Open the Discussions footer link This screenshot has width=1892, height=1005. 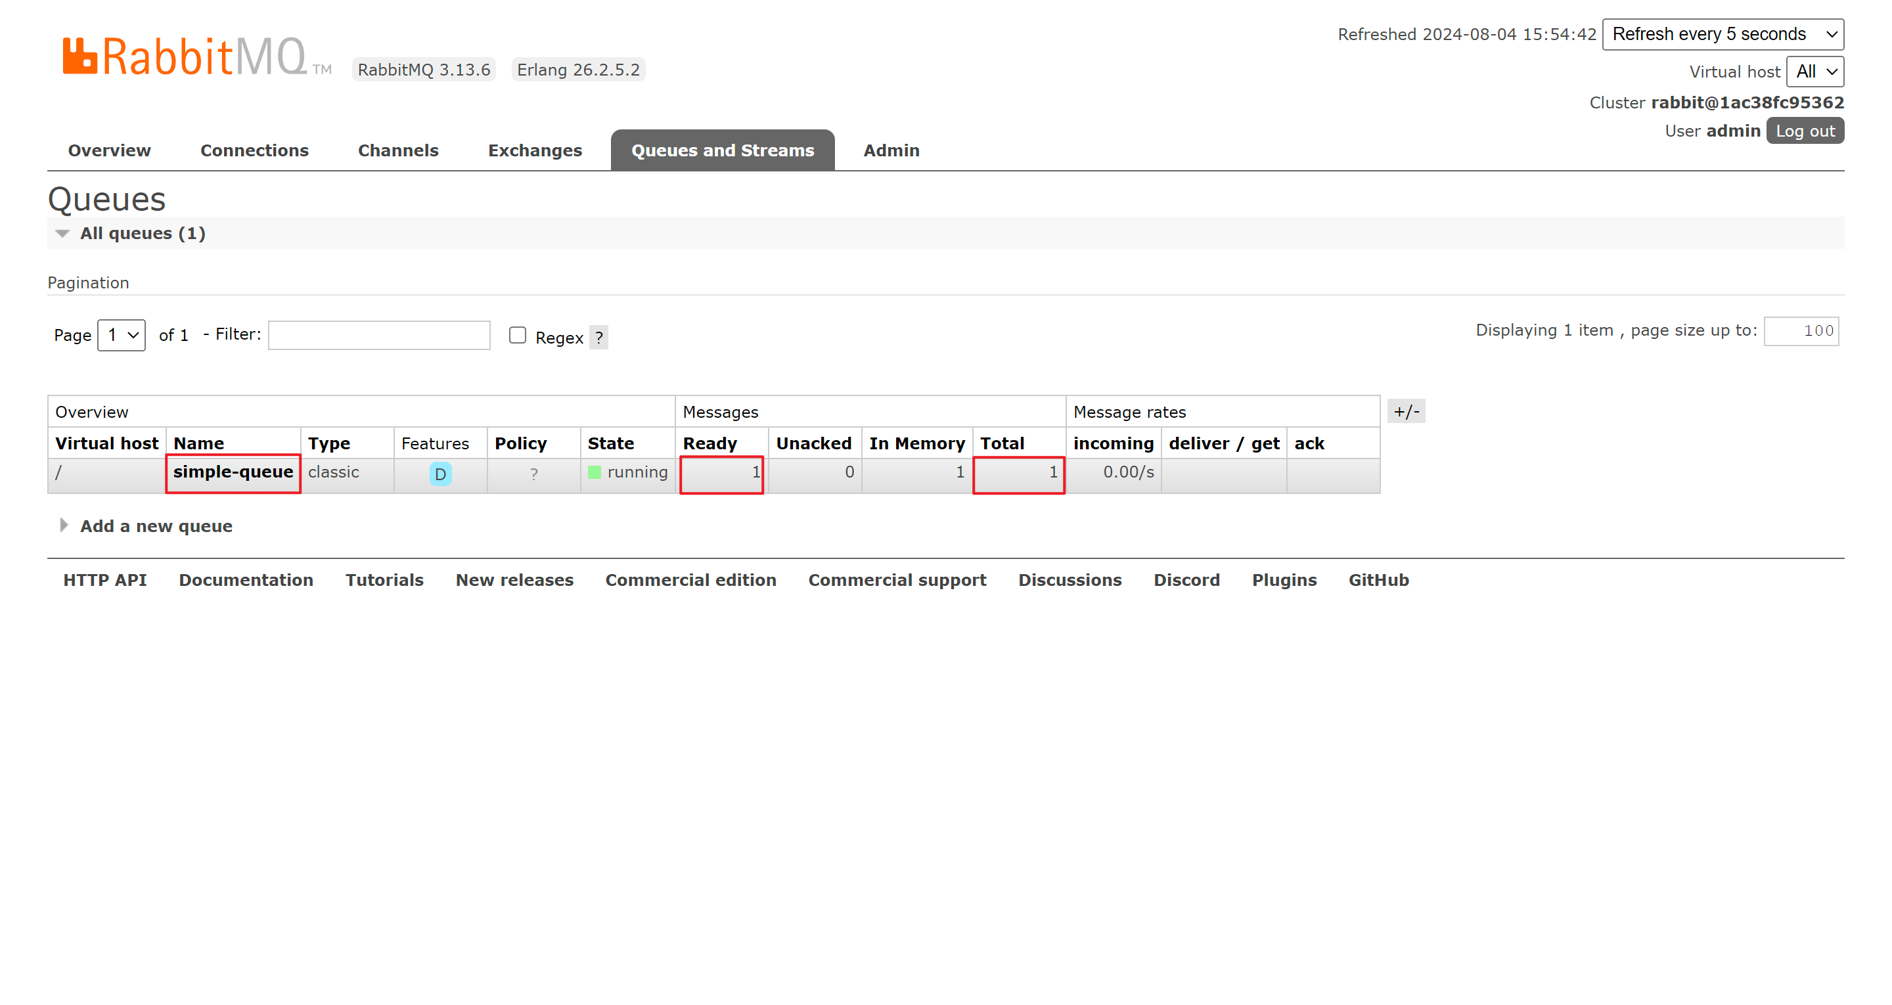coord(1070,581)
